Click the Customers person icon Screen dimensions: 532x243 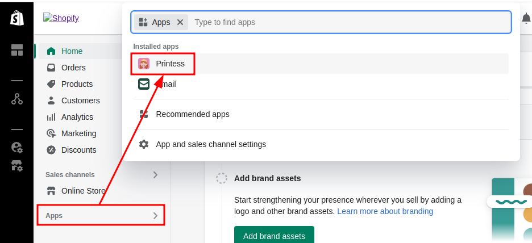(x=51, y=100)
